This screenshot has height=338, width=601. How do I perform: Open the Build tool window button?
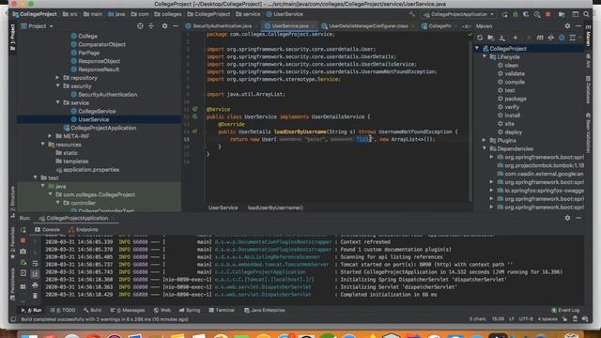(x=92, y=310)
